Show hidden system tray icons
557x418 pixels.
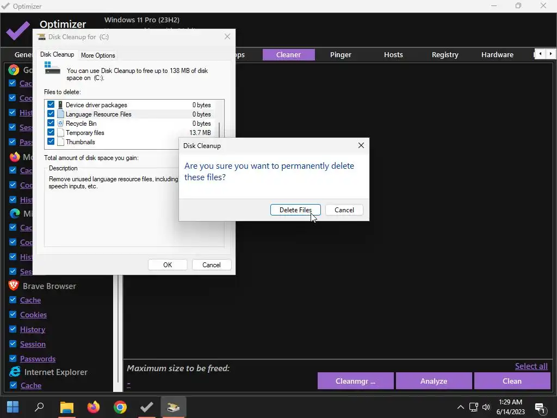click(460, 407)
